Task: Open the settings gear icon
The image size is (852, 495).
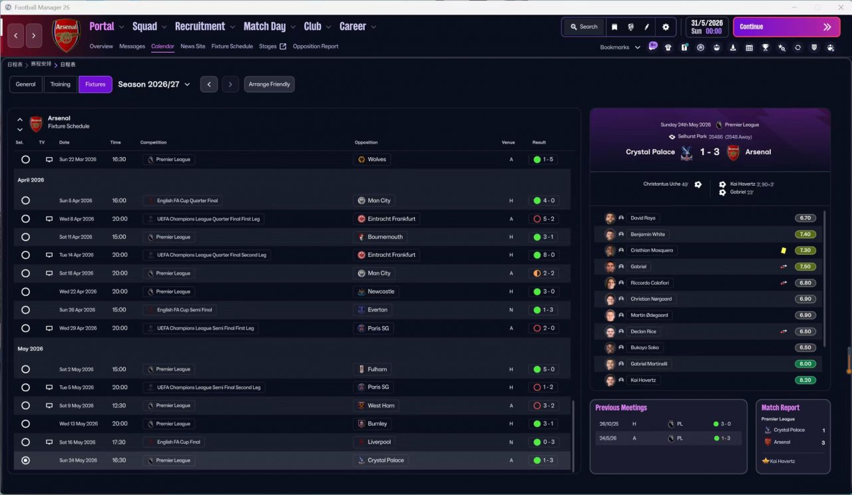Action: 666,27
